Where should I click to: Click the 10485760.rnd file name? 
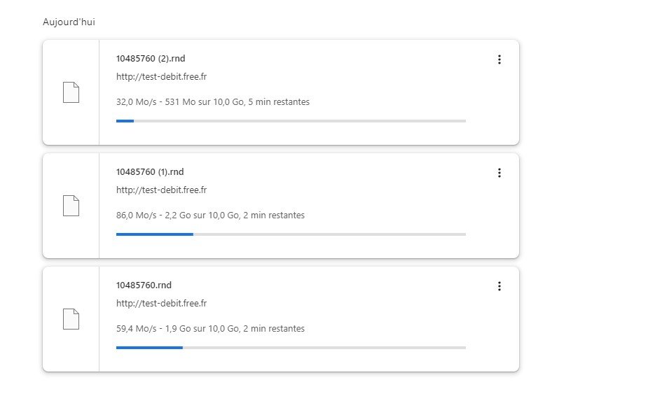pos(144,285)
